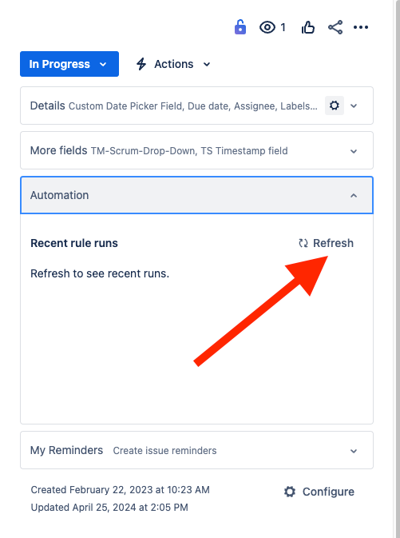The height and width of the screenshot is (538, 400).
Task: Open the Actions lightning dropdown
Action: point(173,64)
